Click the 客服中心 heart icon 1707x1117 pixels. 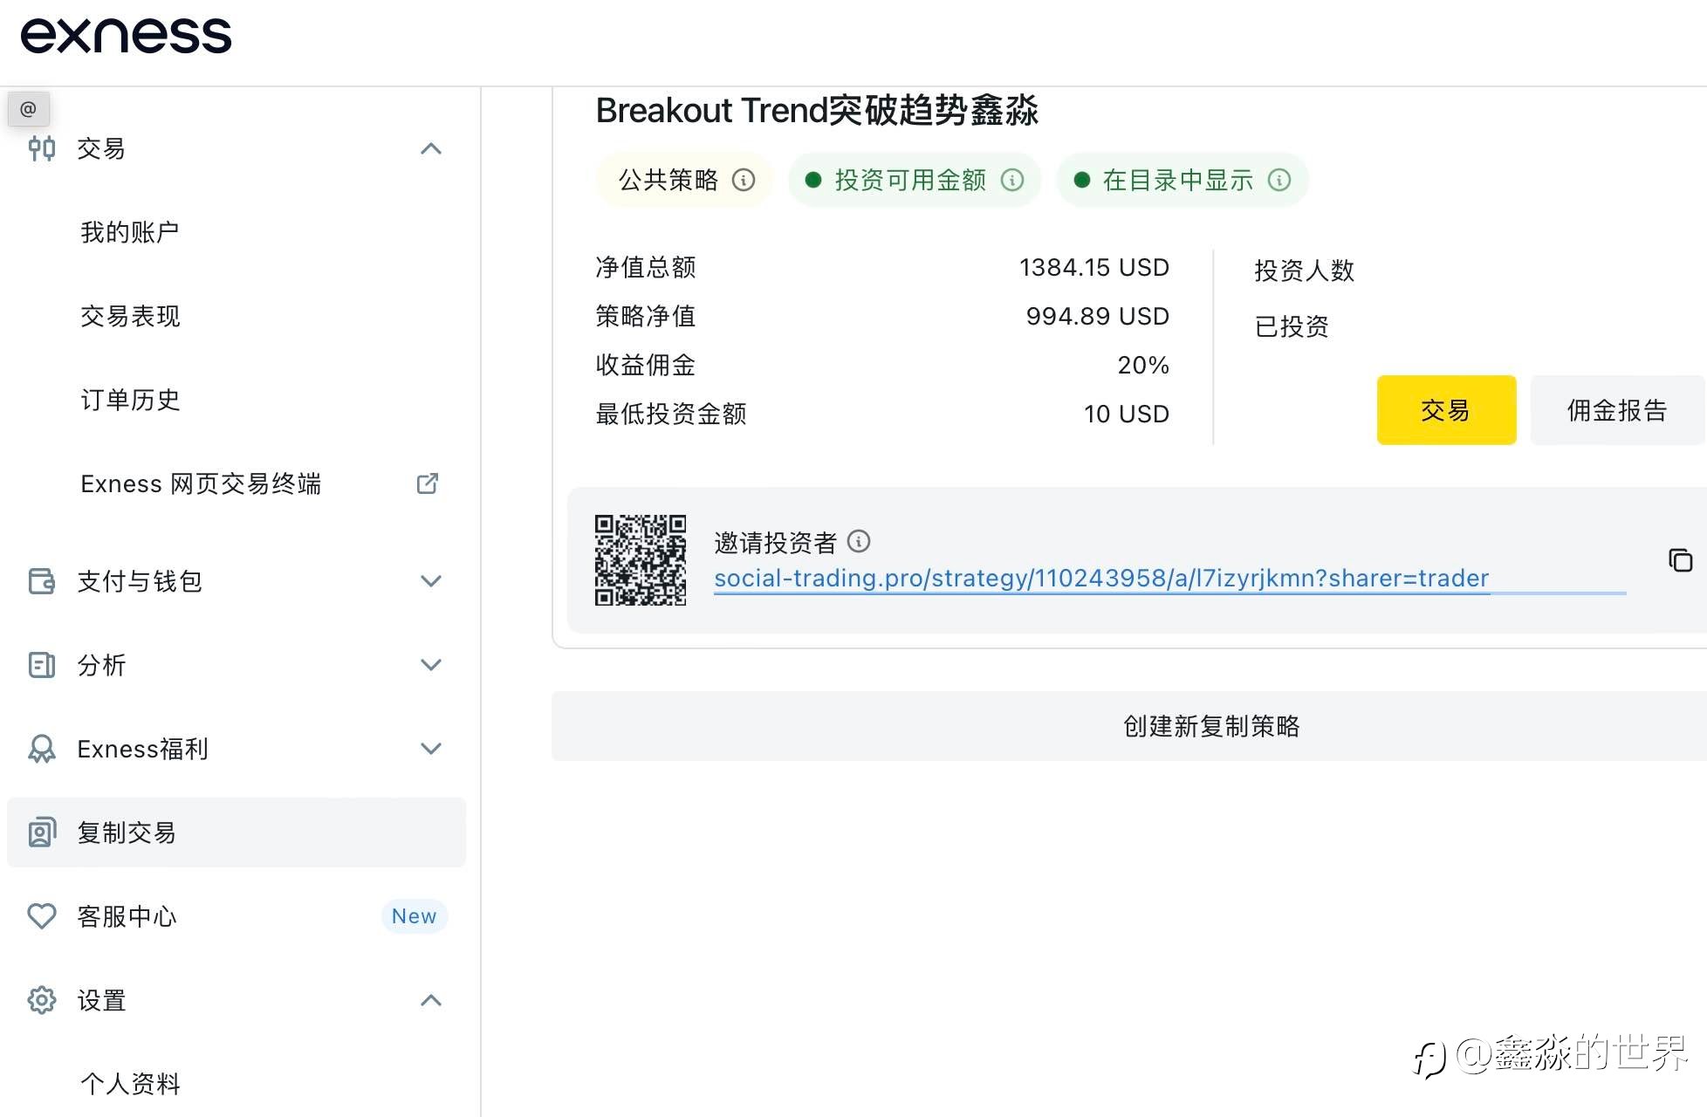pos(41,916)
